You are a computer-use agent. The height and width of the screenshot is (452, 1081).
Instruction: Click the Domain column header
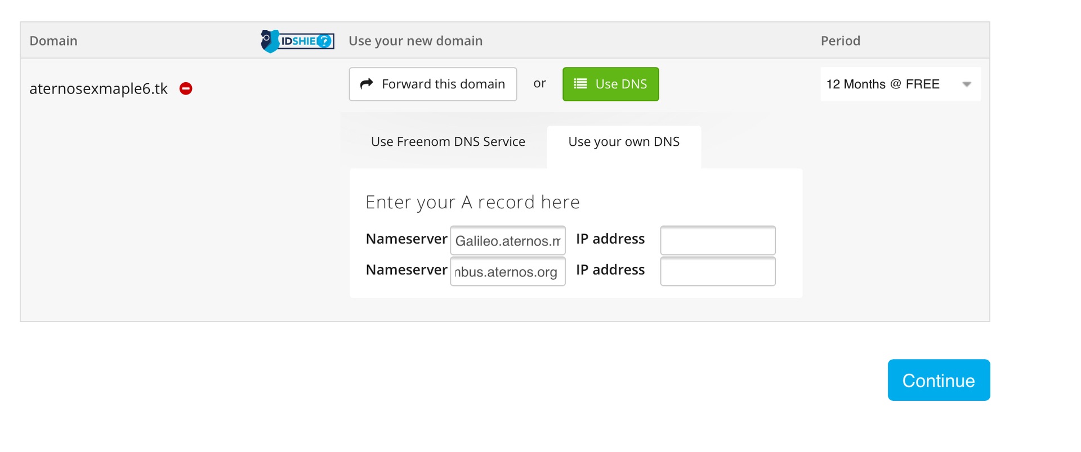[53, 41]
